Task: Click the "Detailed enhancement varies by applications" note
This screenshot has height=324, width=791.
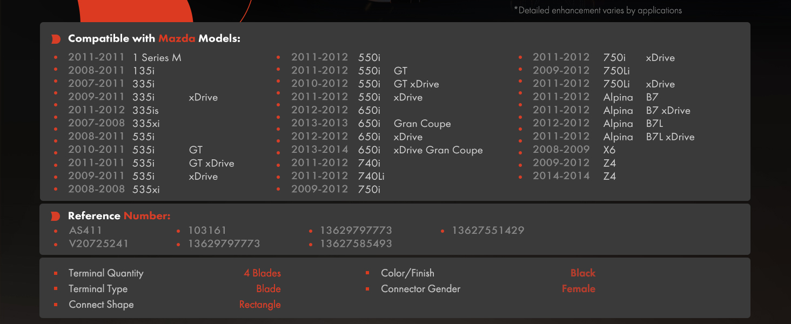Action: [598, 10]
